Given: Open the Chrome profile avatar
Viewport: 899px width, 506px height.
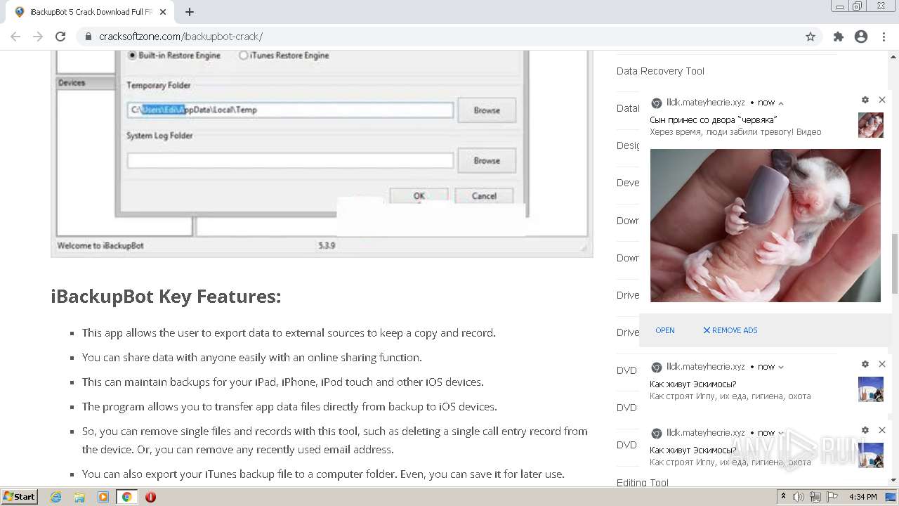Looking at the screenshot, I should tap(861, 37).
